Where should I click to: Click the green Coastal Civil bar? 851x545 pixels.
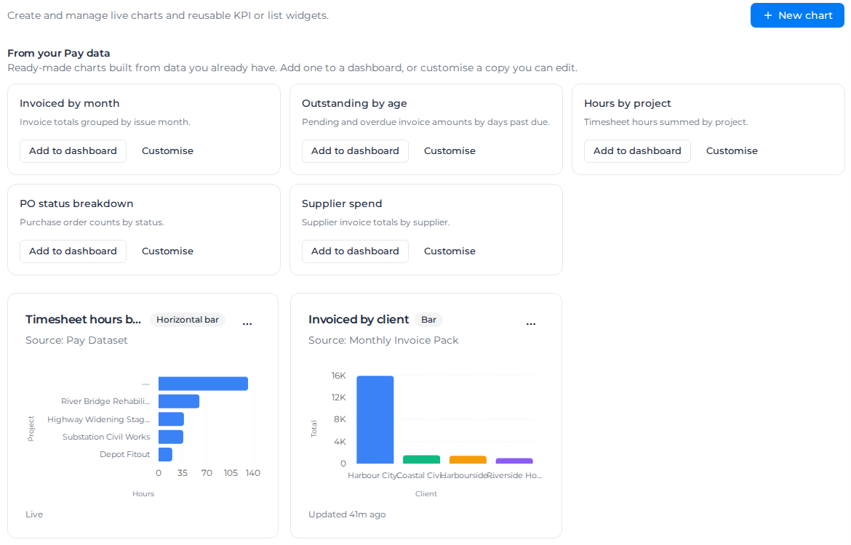421,459
